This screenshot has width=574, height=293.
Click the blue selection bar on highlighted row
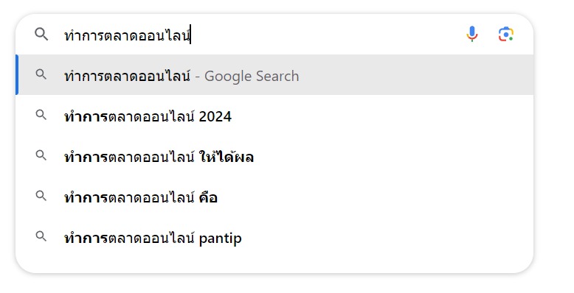[x=17, y=75]
